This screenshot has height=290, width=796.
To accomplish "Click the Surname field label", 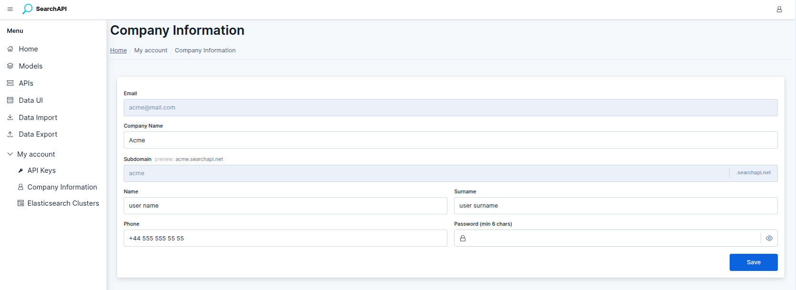I will (465, 192).
